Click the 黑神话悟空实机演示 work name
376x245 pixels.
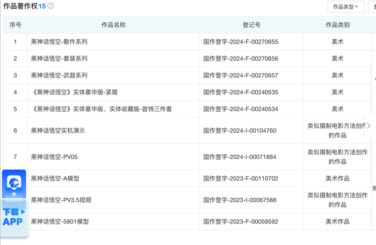[x=58, y=131]
